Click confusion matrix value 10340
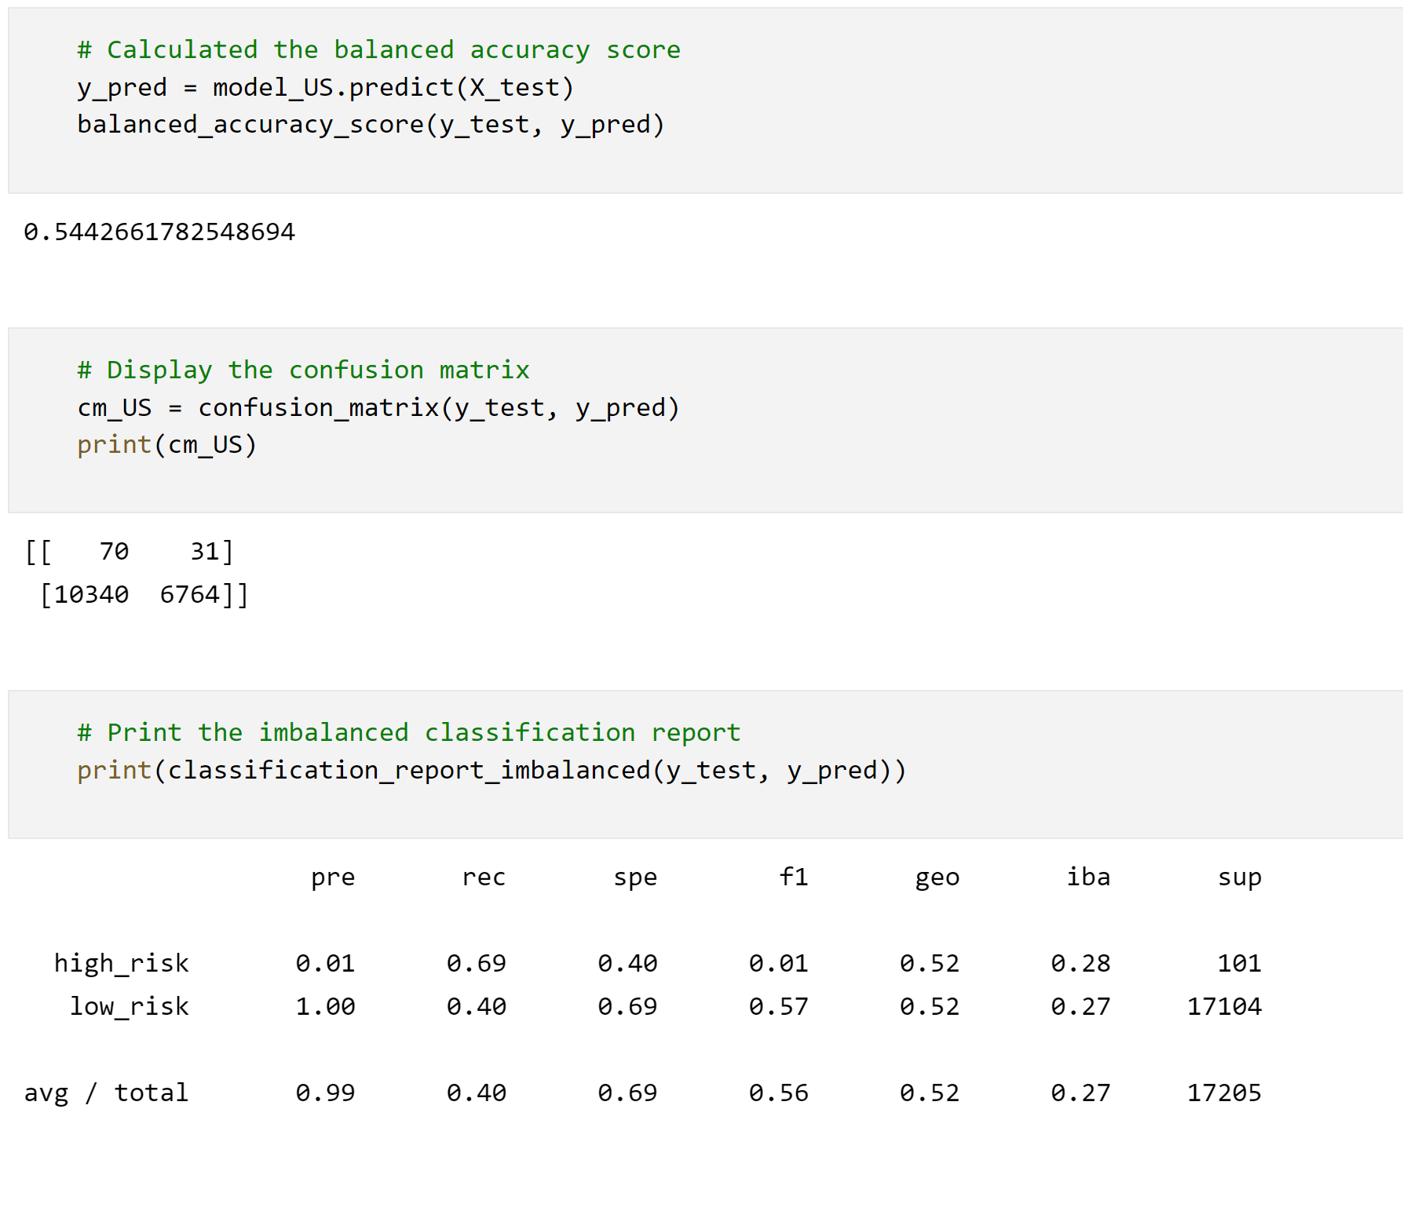Image resolution: width=1403 pixels, height=1222 pixels. (x=91, y=595)
